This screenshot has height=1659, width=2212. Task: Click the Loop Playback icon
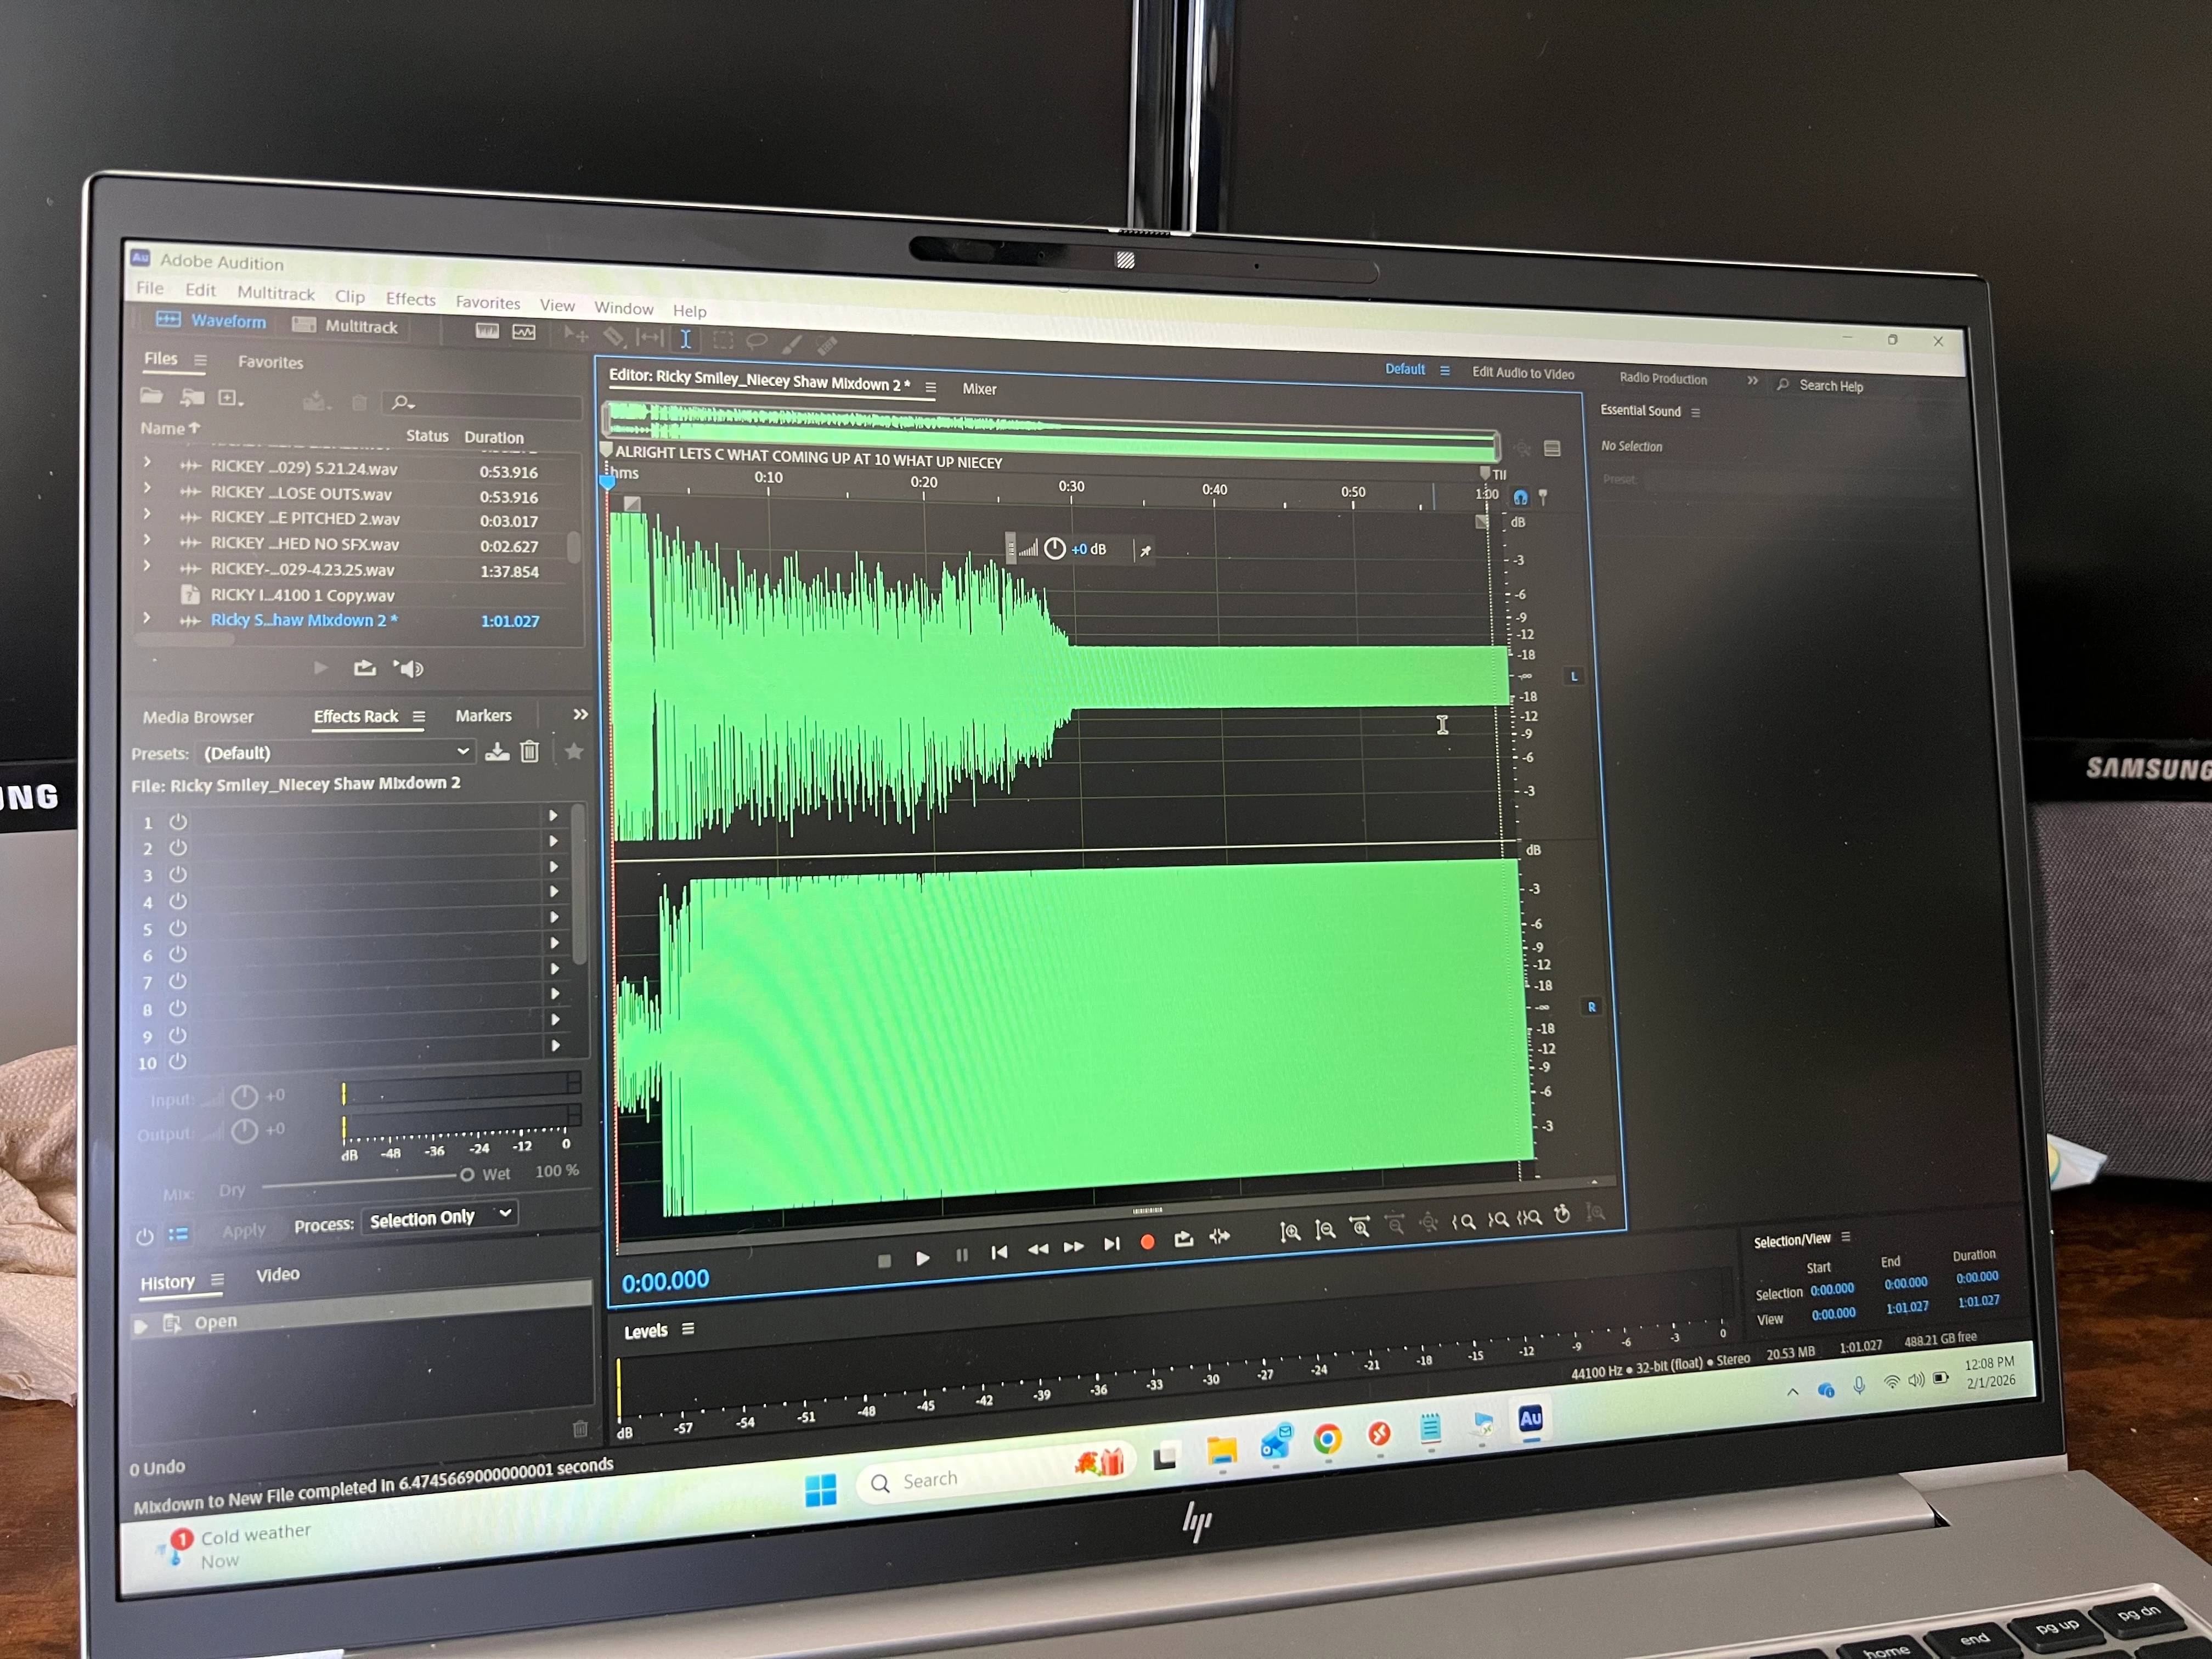point(1183,1240)
